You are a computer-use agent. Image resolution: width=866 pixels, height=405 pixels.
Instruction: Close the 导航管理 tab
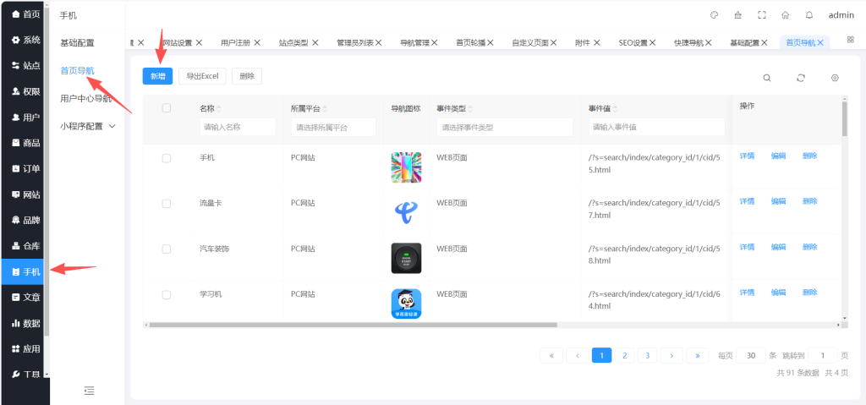(434, 42)
